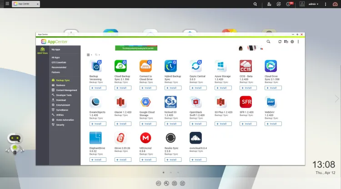Click the WebDAV app icon

[x=271, y=102]
